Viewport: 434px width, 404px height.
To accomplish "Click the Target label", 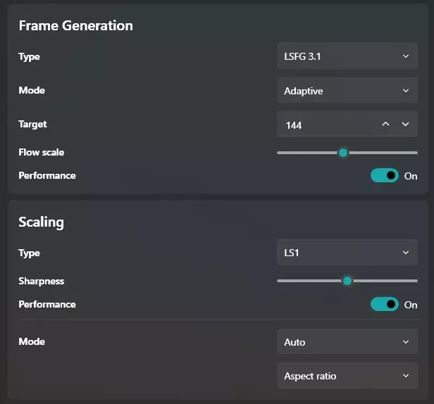I will pyautogui.click(x=32, y=124).
